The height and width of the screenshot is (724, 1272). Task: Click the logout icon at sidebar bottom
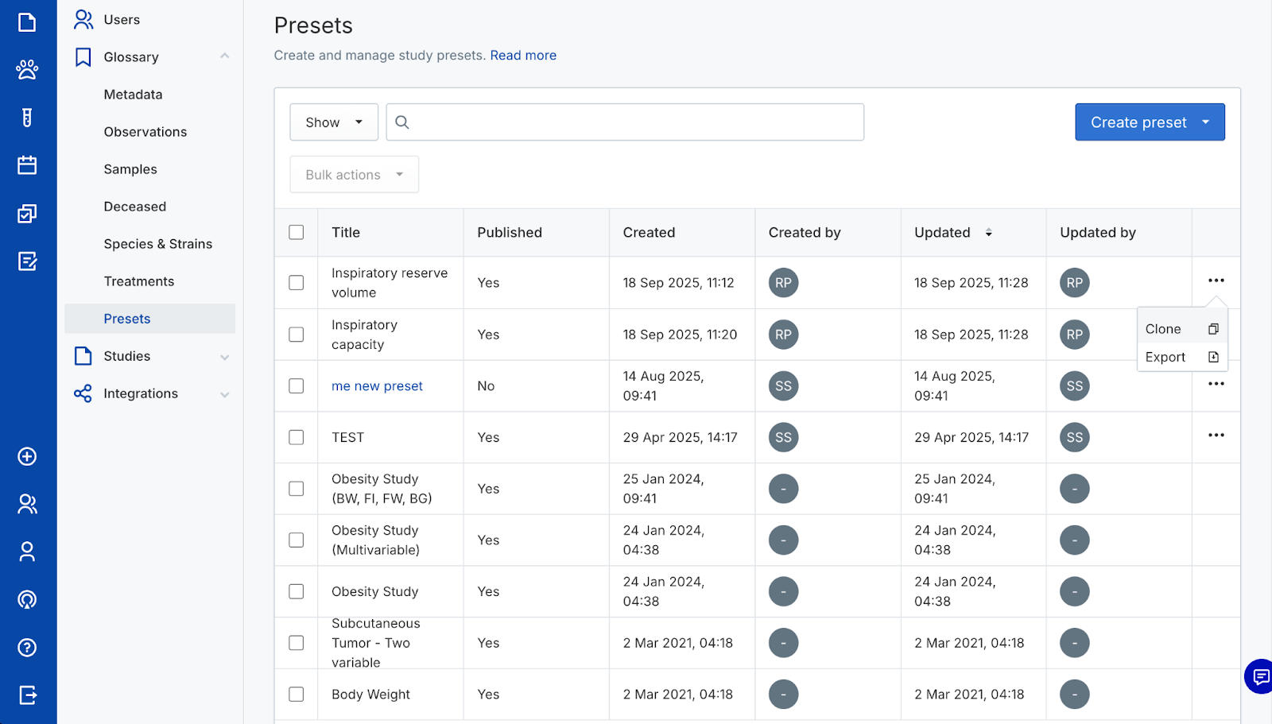tap(27, 695)
